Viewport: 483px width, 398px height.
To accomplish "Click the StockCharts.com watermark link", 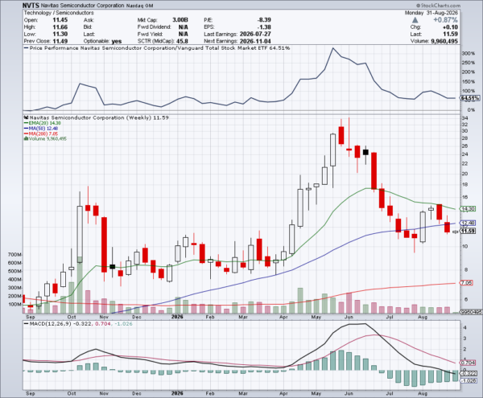I will click(439, 6).
